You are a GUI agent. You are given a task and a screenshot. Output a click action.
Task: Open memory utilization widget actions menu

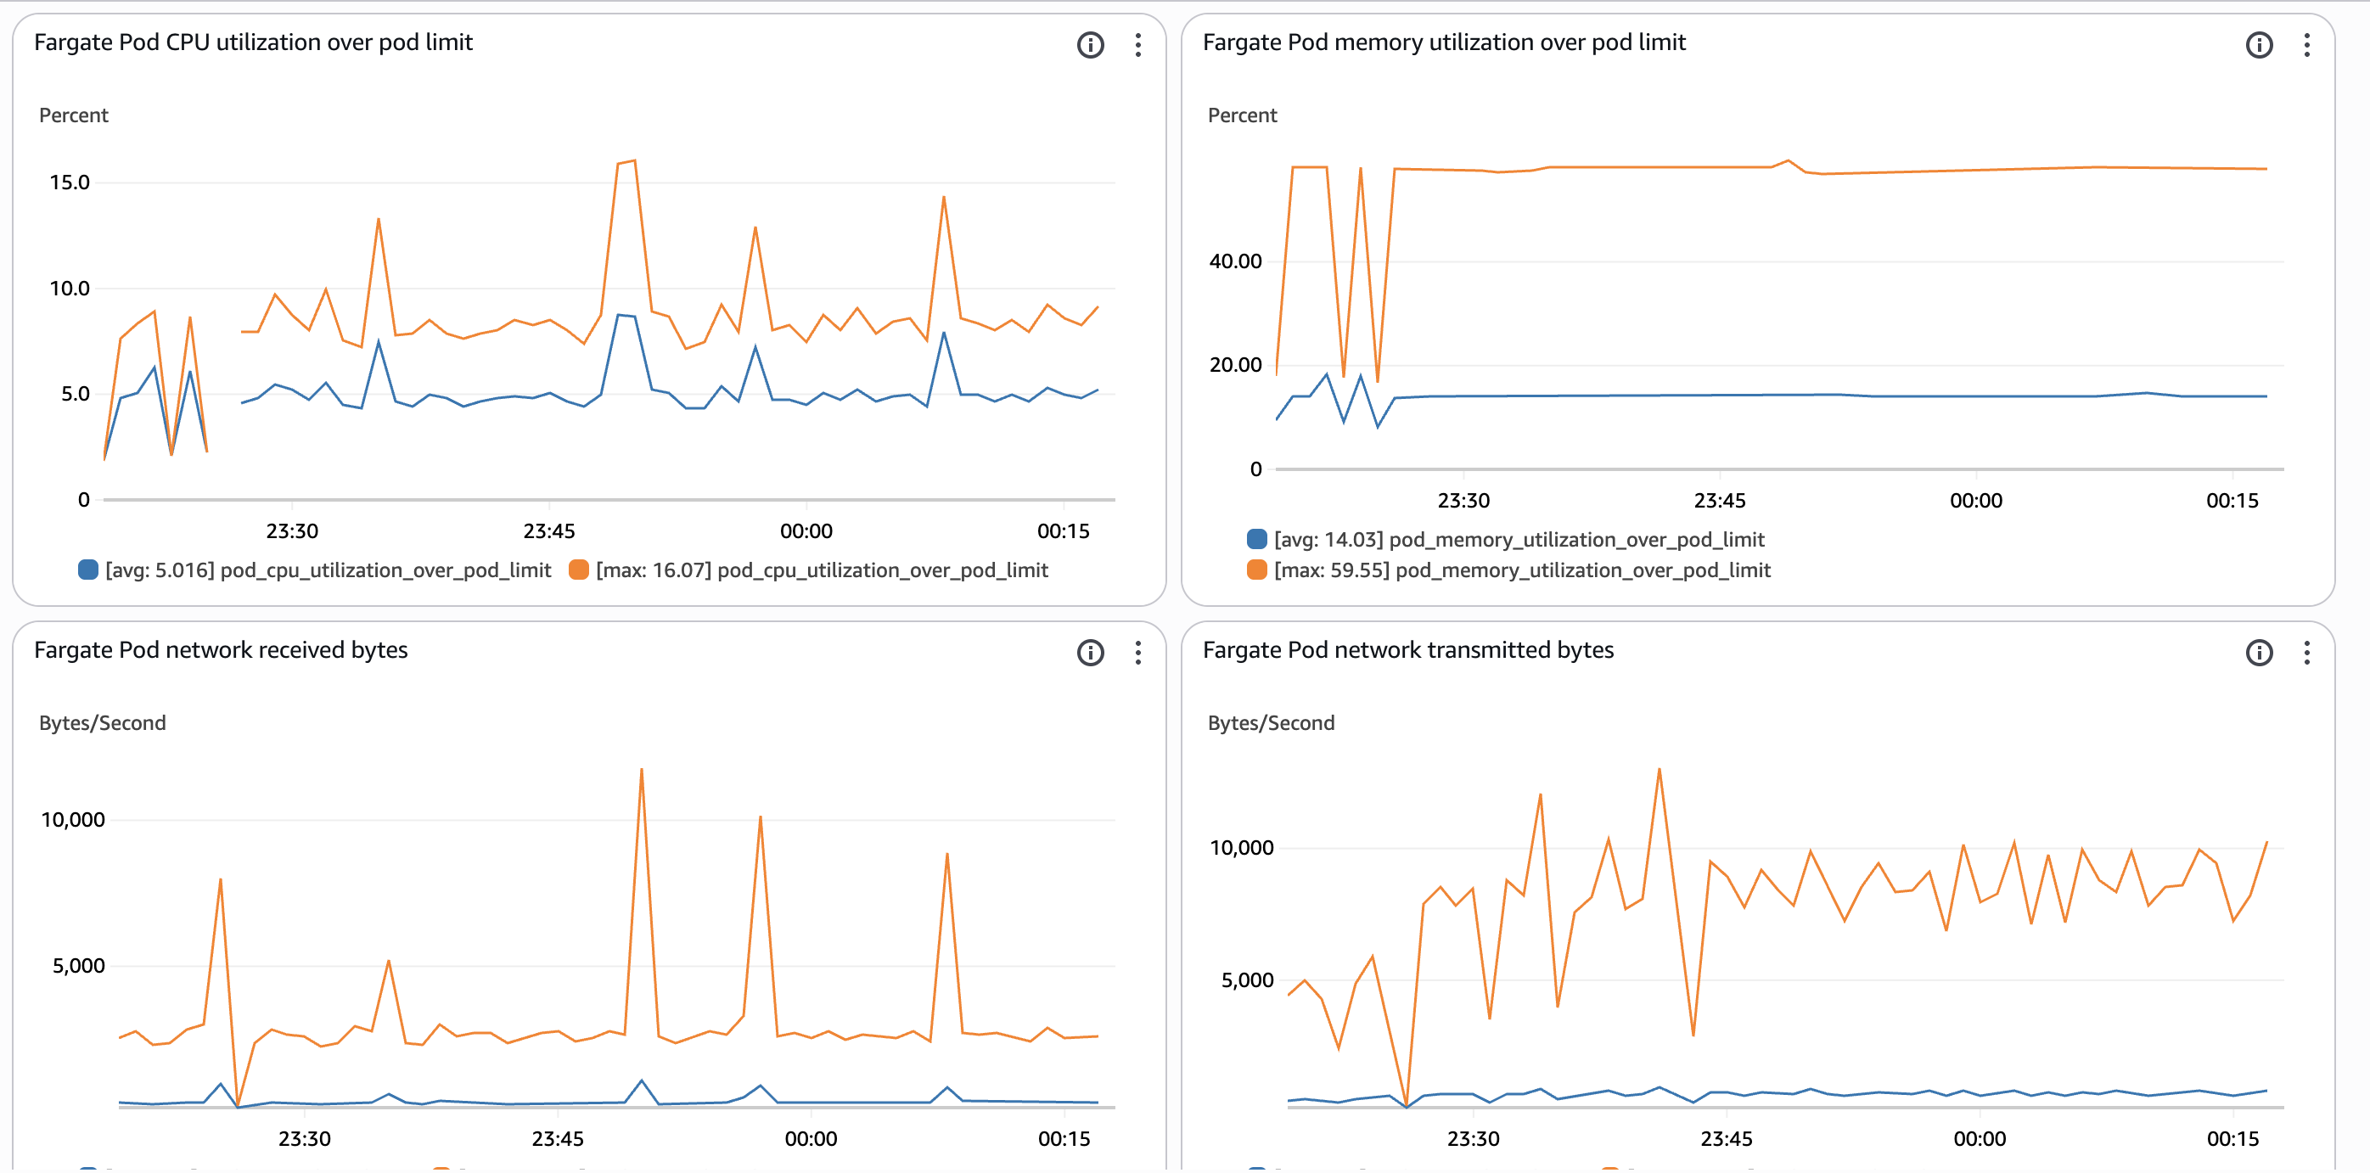(2306, 44)
